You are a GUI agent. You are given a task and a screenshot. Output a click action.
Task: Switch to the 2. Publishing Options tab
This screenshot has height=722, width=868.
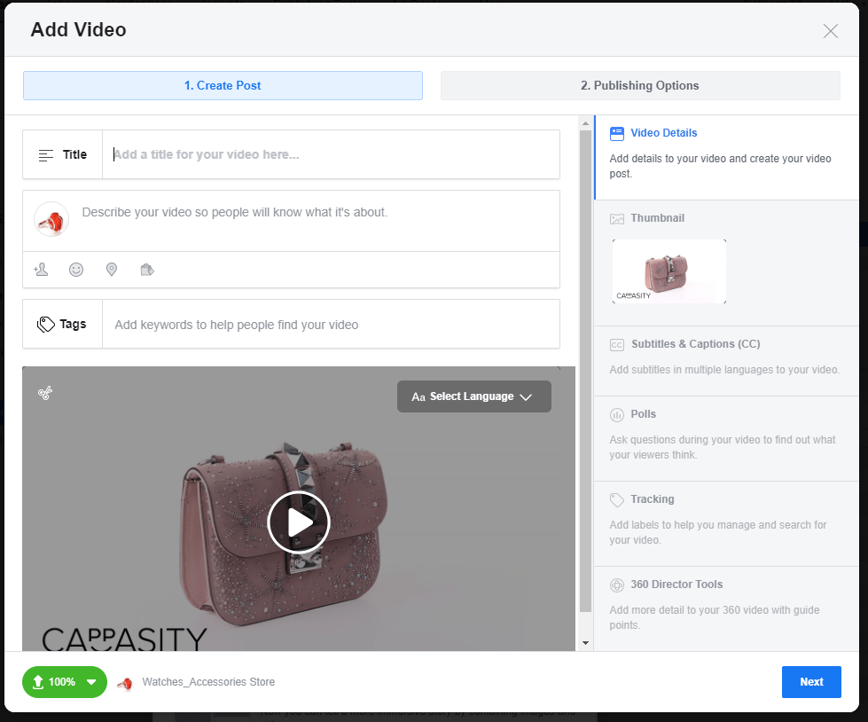tap(640, 85)
